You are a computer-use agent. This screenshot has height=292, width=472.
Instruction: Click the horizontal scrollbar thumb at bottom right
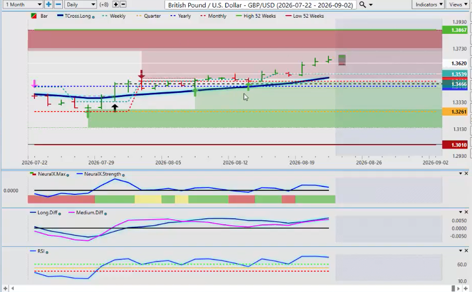[x=453, y=289]
